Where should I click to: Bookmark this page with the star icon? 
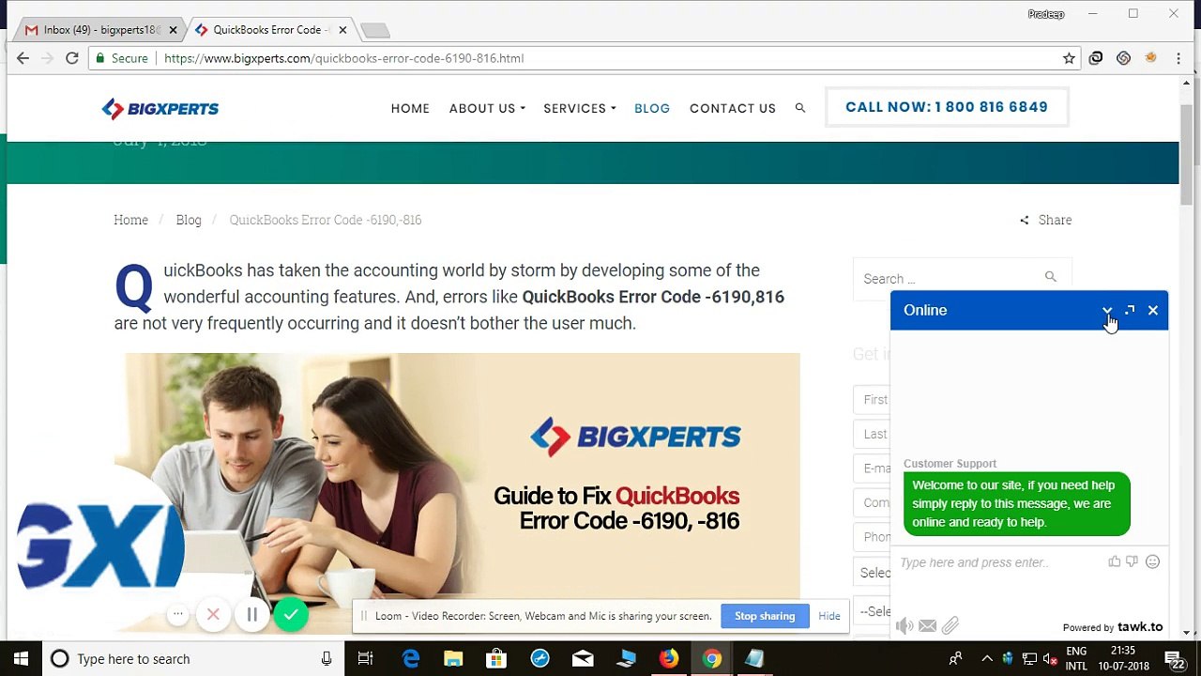click(1069, 58)
